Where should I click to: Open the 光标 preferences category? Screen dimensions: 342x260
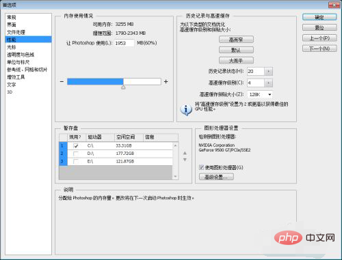[12, 47]
